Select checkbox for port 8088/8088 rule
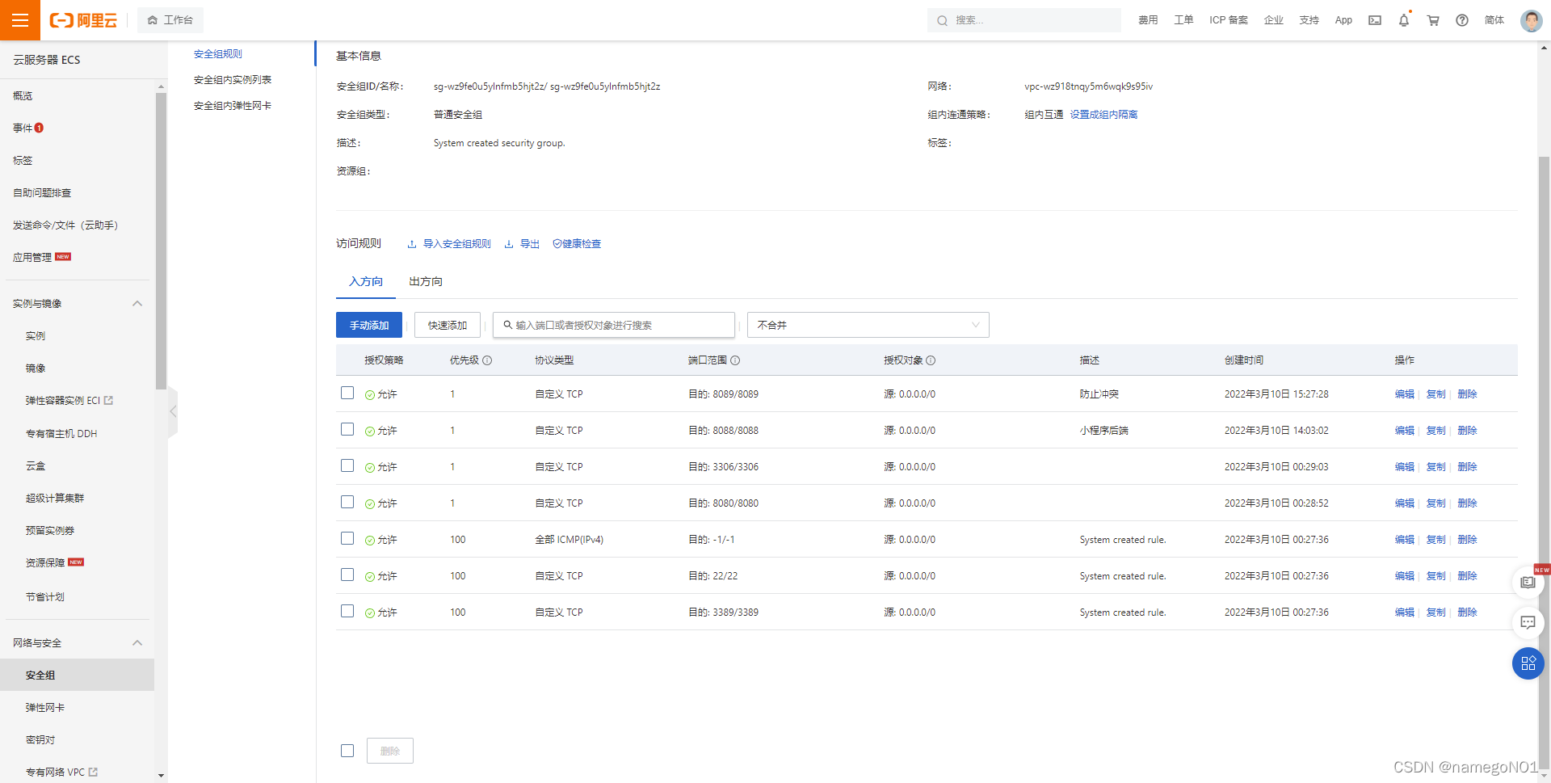 [347, 429]
